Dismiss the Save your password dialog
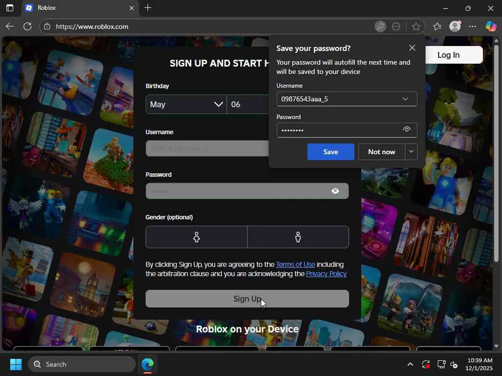502x376 pixels. click(x=412, y=48)
